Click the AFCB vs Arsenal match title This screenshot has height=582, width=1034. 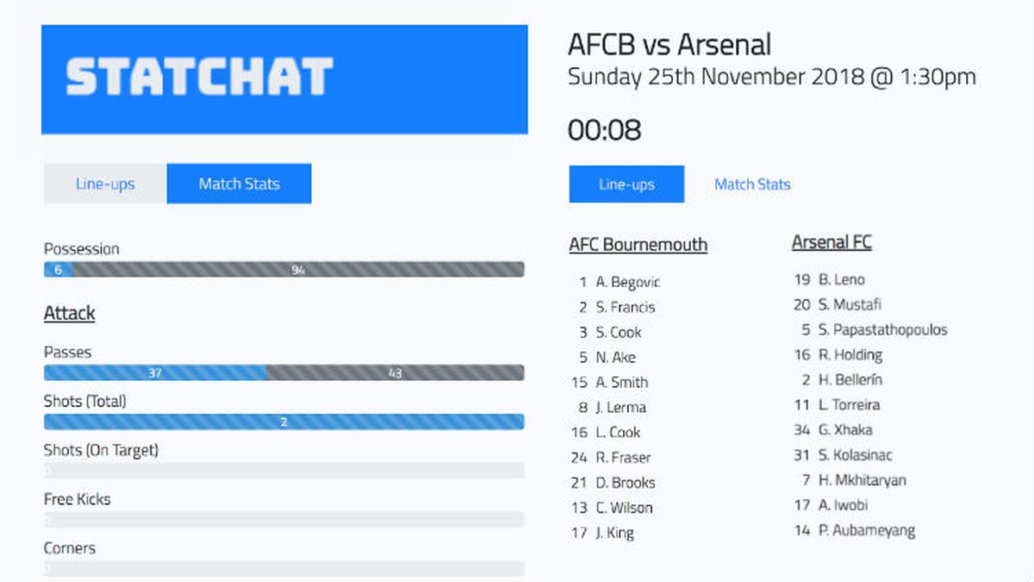click(x=670, y=44)
